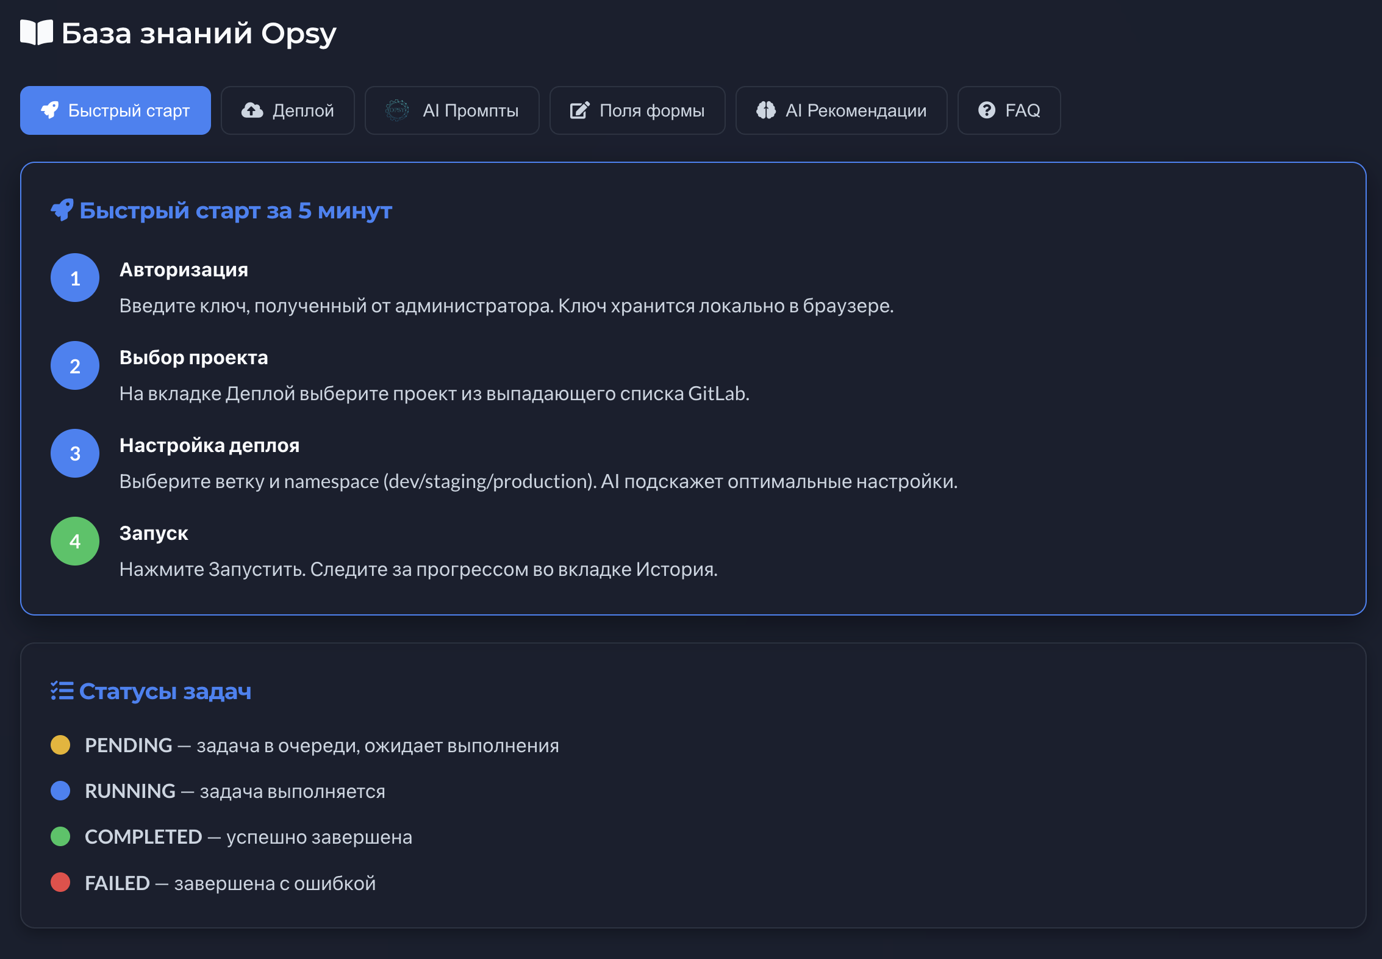Click the green step 4 circle for Запуск
Screen dimensions: 1382x959
pyautogui.click(x=75, y=541)
